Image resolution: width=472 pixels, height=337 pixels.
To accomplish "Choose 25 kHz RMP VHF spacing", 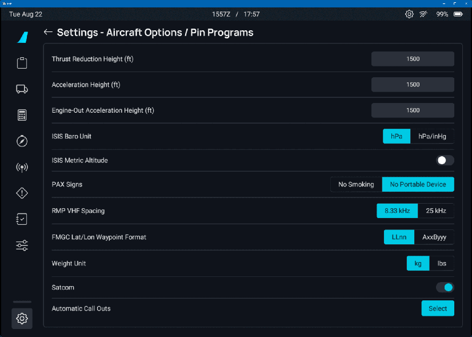I will click(x=436, y=211).
